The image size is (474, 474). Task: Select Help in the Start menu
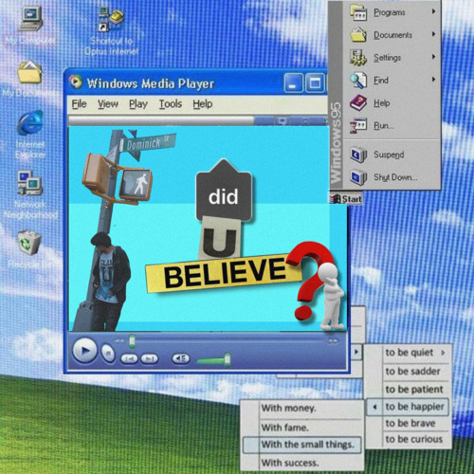[x=381, y=103]
